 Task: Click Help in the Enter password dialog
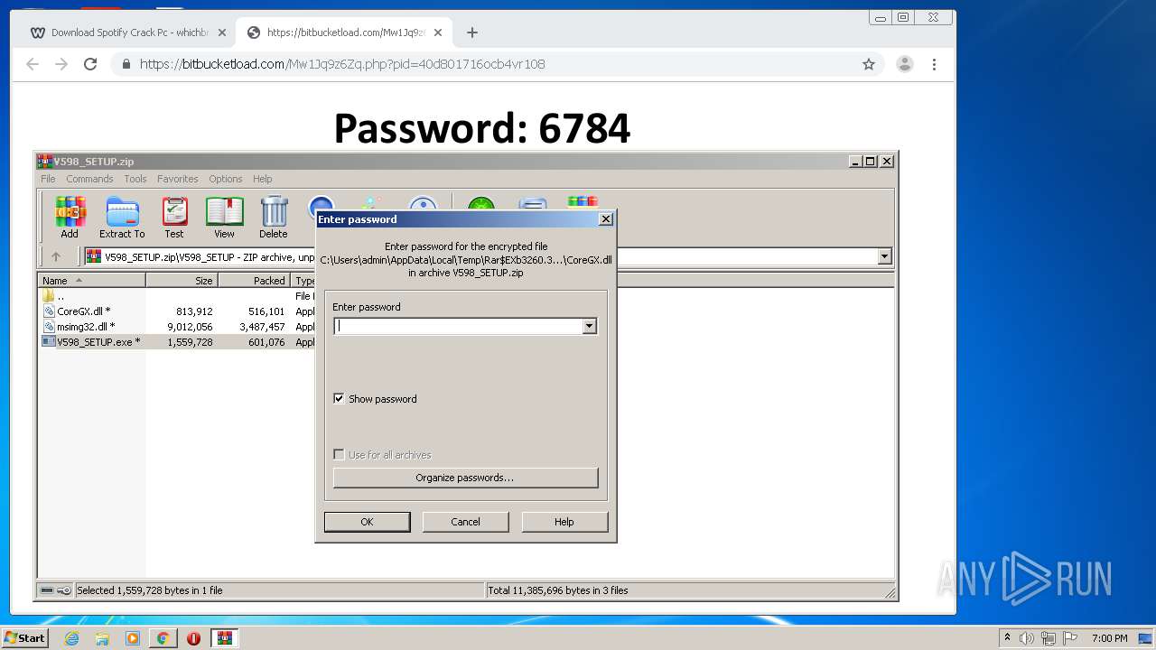(x=564, y=522)
